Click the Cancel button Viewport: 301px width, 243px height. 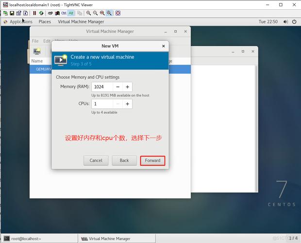coord(96,160)
